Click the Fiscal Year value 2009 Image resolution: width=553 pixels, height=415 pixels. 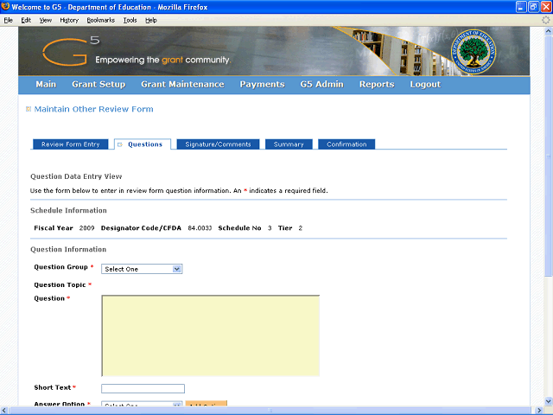pos(86,228)
